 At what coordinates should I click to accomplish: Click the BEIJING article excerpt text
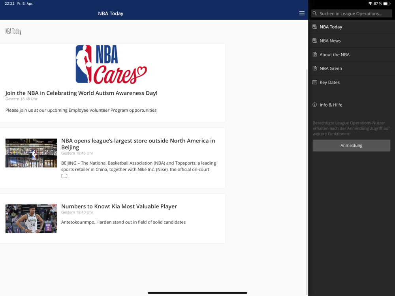(139, 169)
